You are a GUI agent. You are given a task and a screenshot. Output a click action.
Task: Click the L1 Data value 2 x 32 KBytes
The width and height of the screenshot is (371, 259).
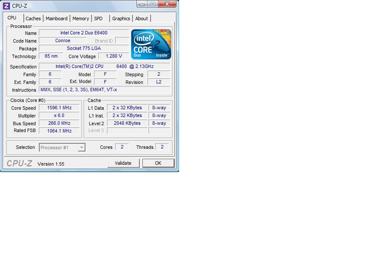click(127, 108)
